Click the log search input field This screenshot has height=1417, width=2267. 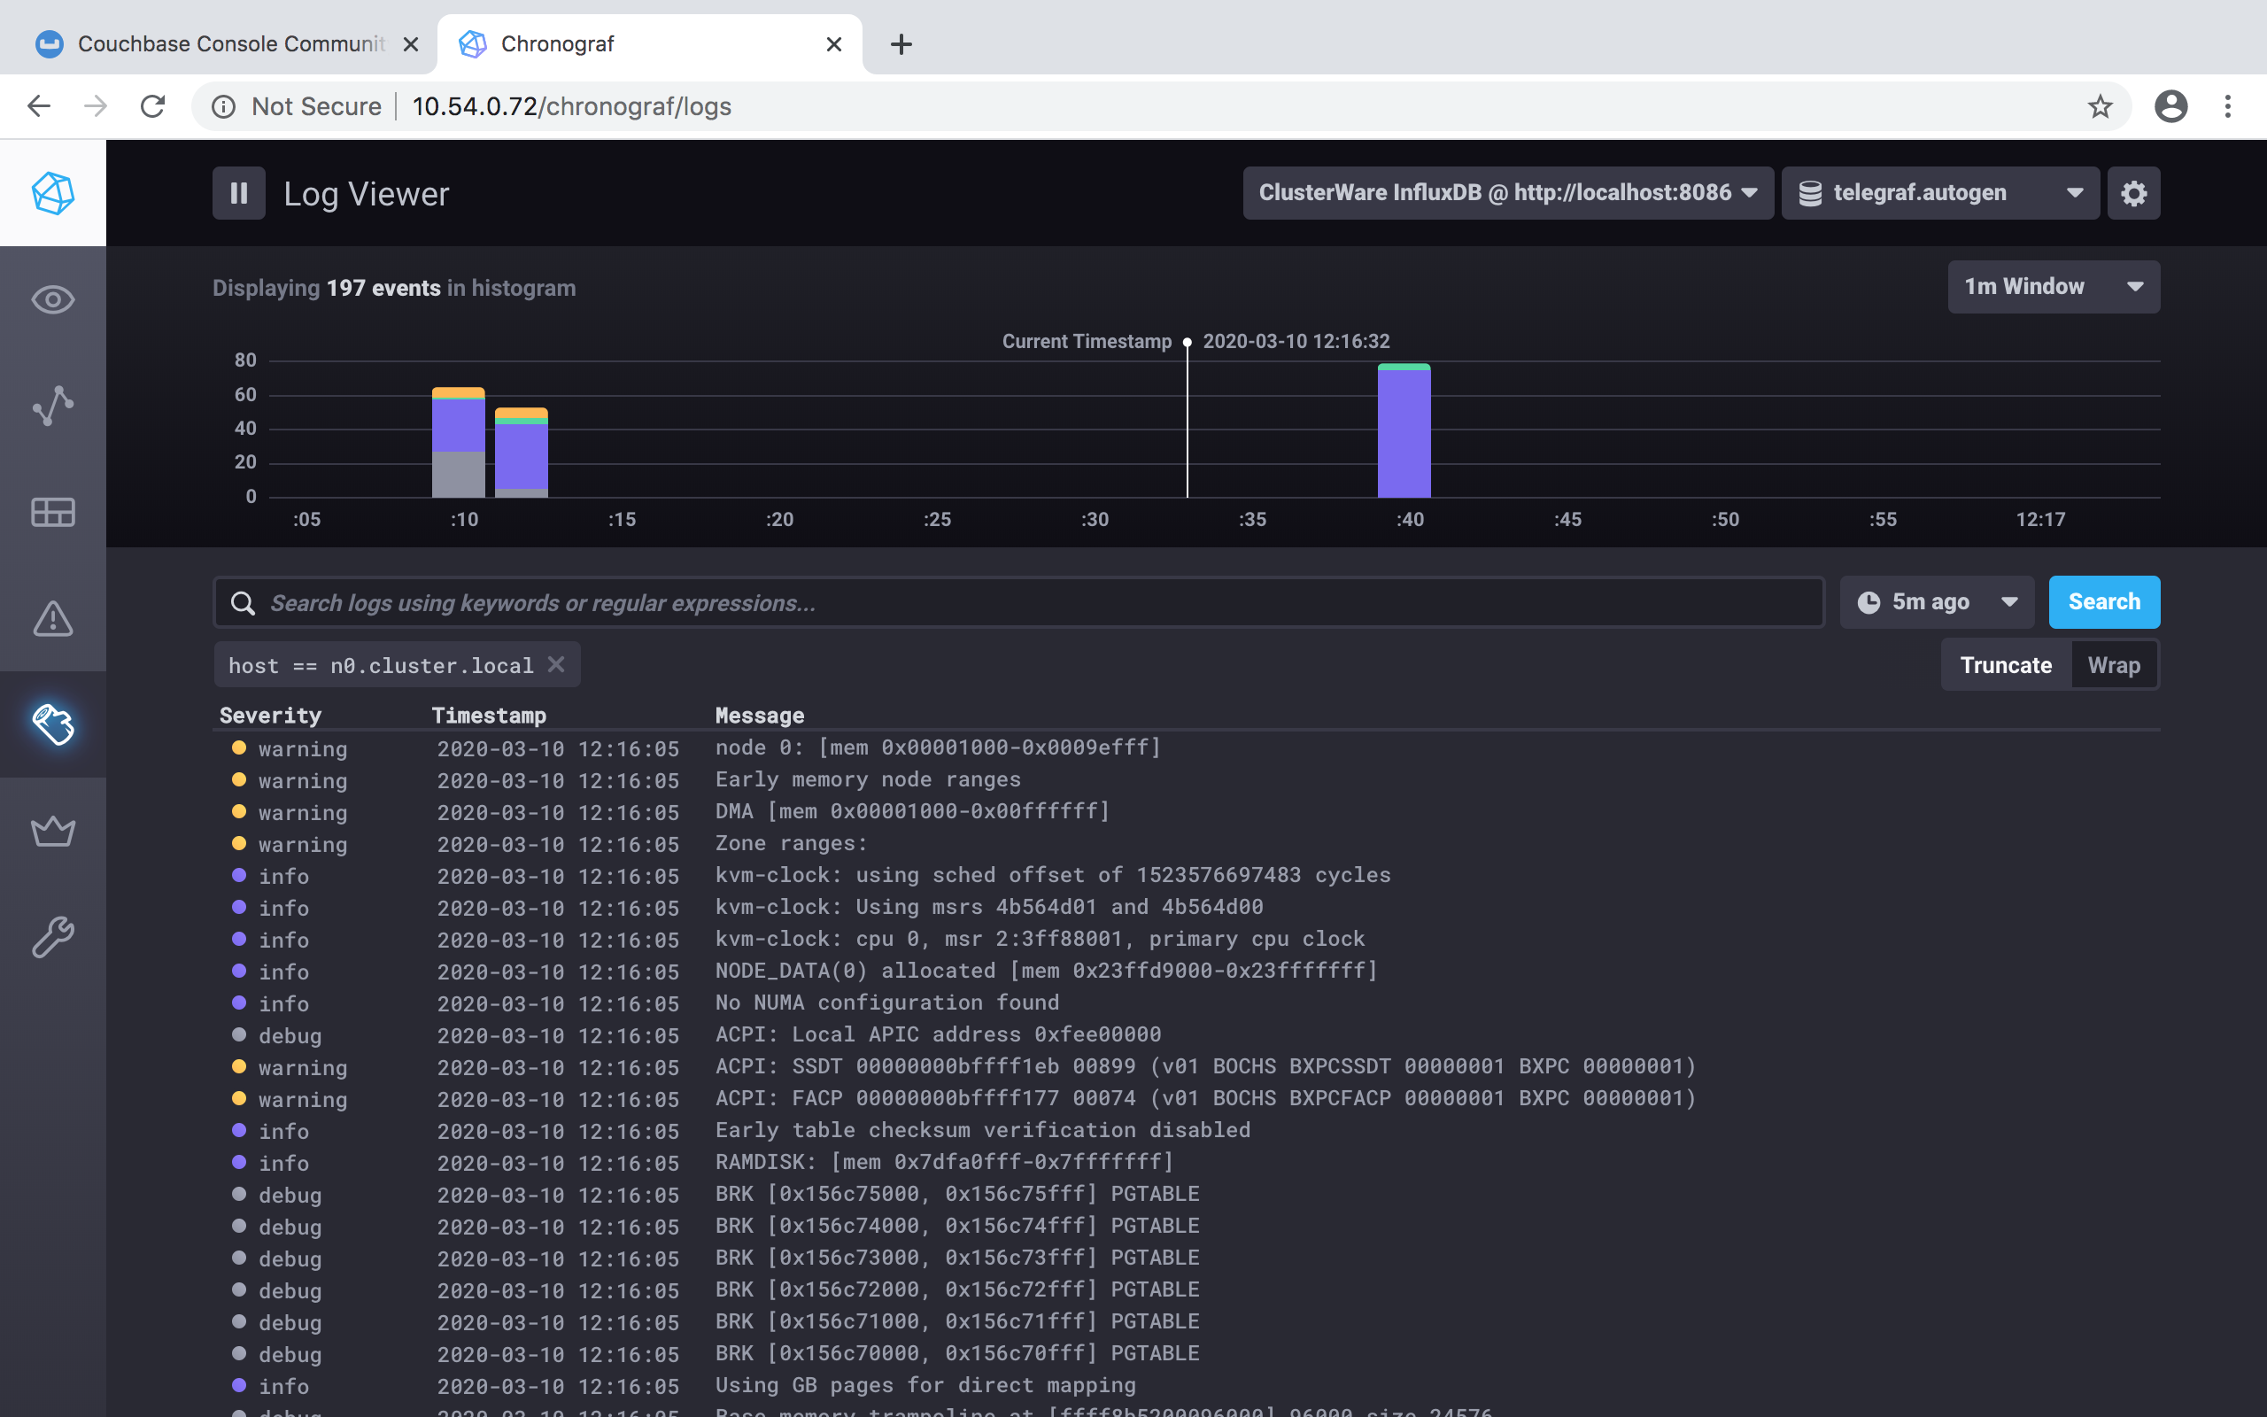1018,602
